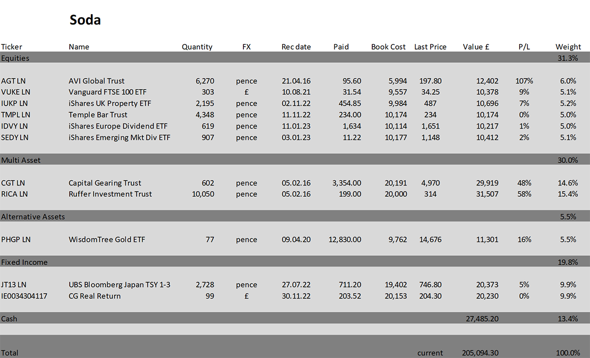Click the 3,354.00 paid price cell

coord(347,183)
